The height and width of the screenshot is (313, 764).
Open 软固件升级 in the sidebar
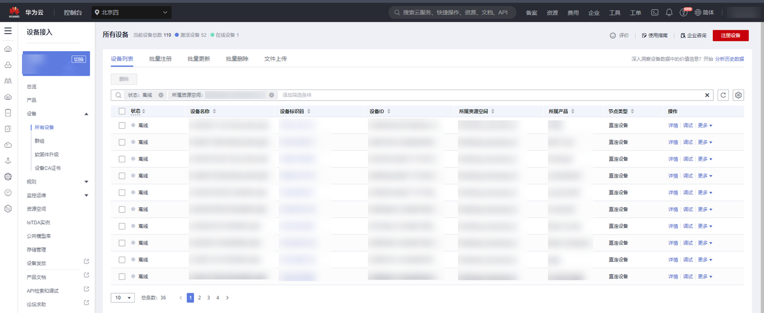[x=46, y=154]
